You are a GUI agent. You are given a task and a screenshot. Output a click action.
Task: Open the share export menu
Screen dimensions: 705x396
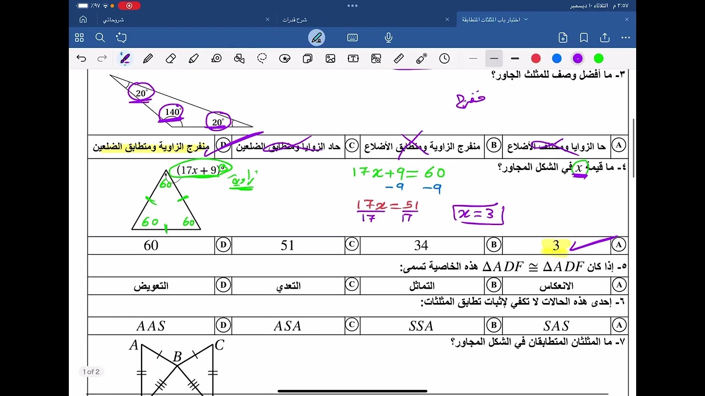pos(605,37)
